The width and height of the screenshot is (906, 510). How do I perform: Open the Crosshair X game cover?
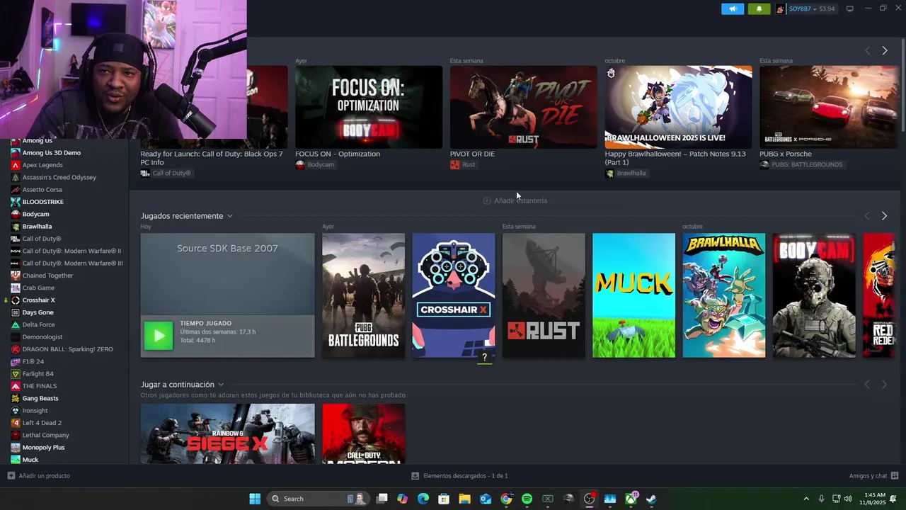[454, 295]
